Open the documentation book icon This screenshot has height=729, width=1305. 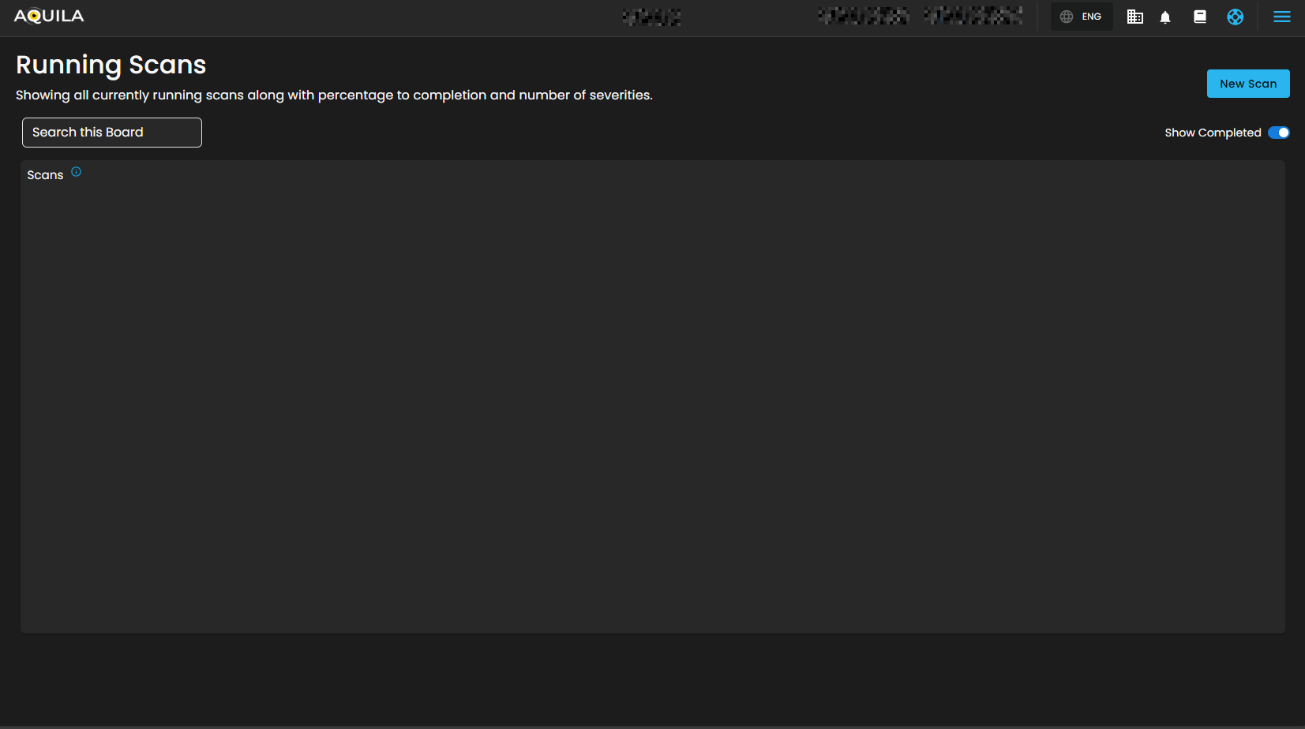[x=1200, y=17]
